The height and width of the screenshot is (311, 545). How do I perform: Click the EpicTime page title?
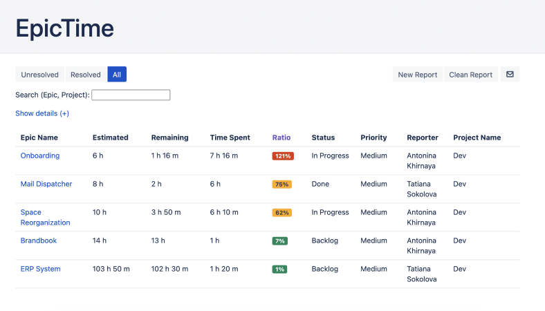point(64,28)
